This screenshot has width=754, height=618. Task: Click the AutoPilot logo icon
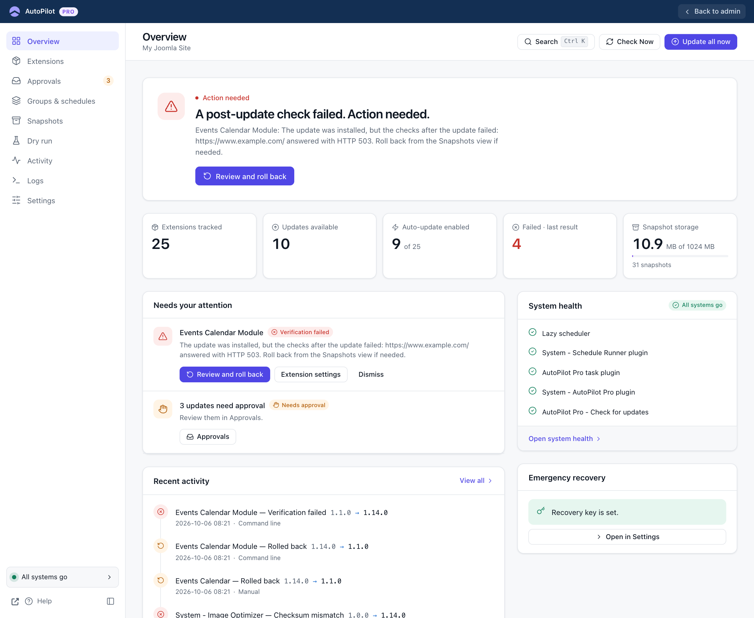pos(15,12)
